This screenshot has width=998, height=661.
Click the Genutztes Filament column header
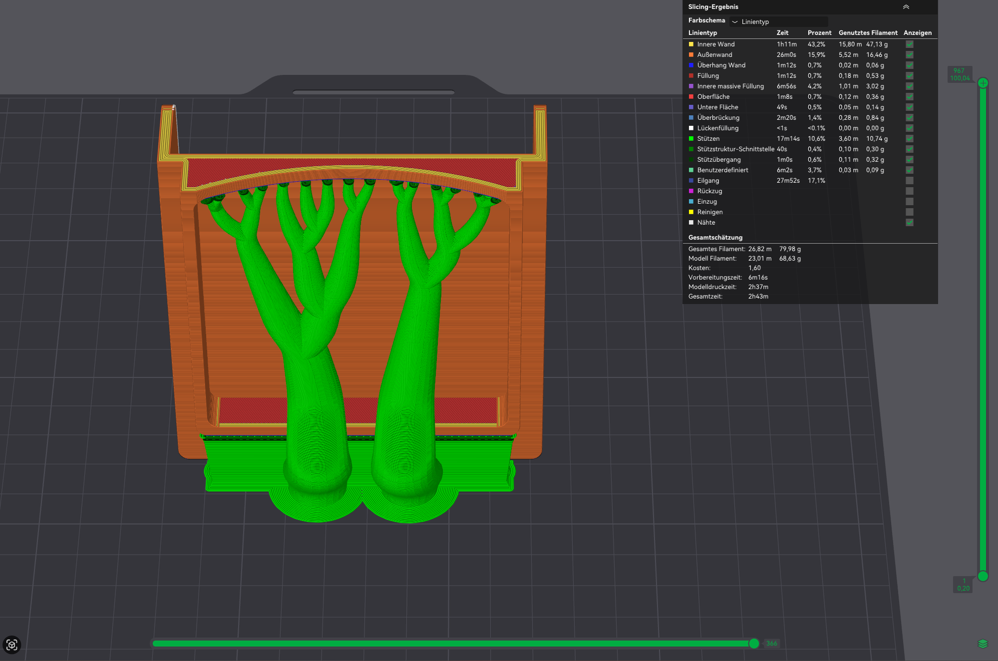point(868,33)
